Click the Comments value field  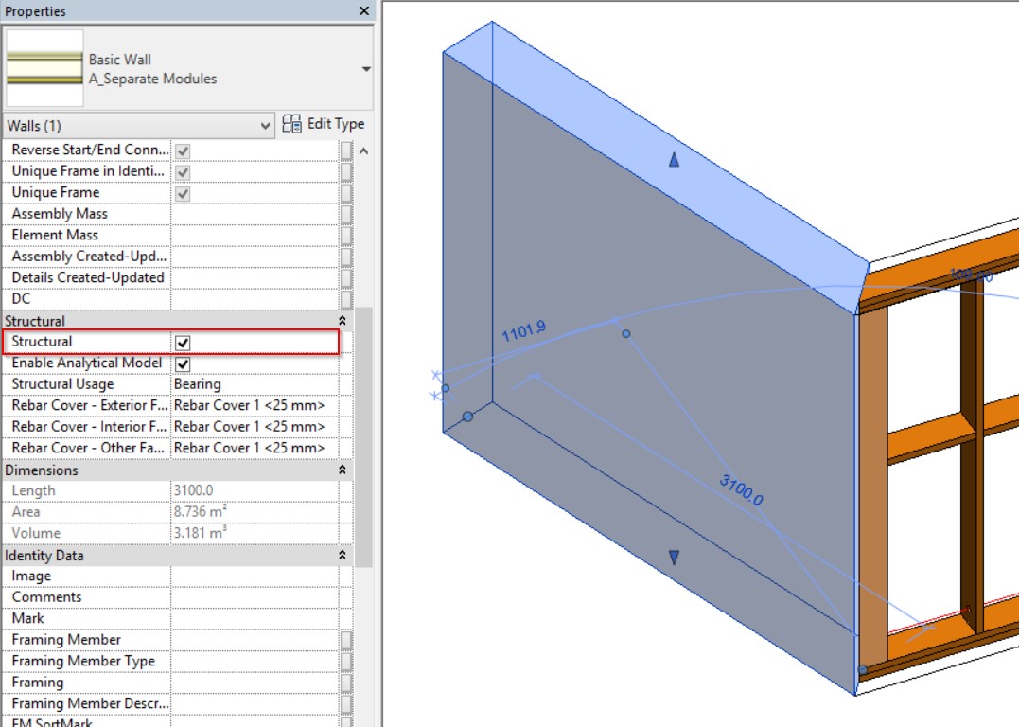click(254, 597)
